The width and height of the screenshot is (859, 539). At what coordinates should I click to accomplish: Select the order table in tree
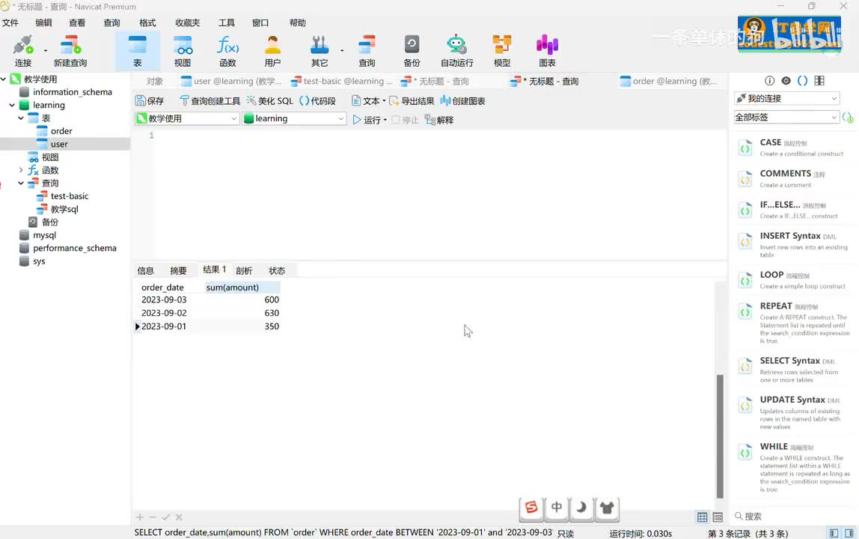[61, 131]
